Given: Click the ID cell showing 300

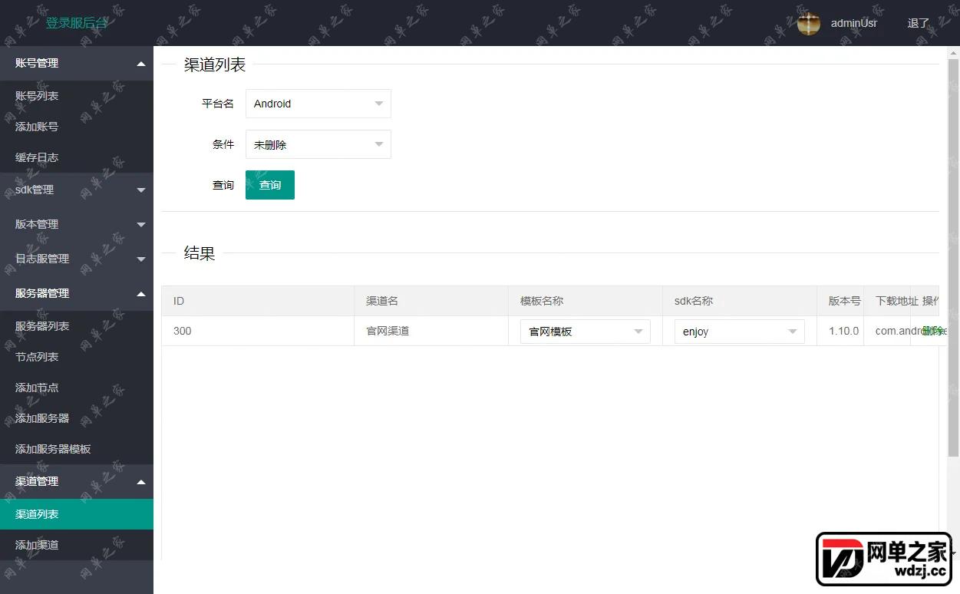Looking at the screenshot, I should coord(258,331).
